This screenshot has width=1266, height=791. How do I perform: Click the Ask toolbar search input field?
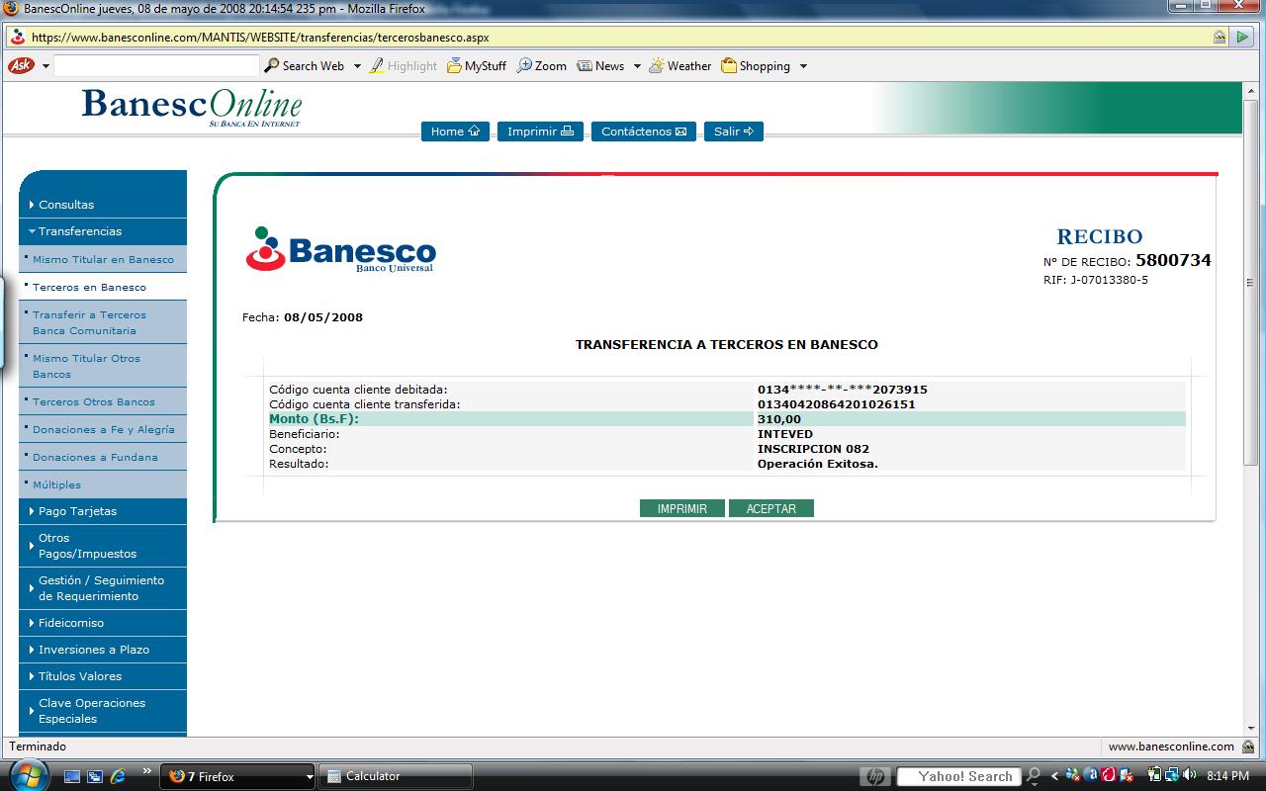click(x=156, y=66)
